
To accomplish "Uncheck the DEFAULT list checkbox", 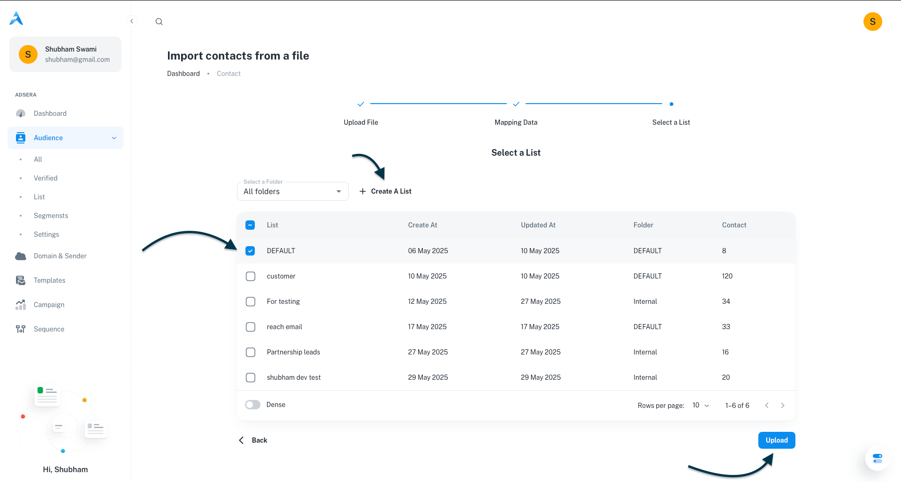I will click(x=251, y=251).
